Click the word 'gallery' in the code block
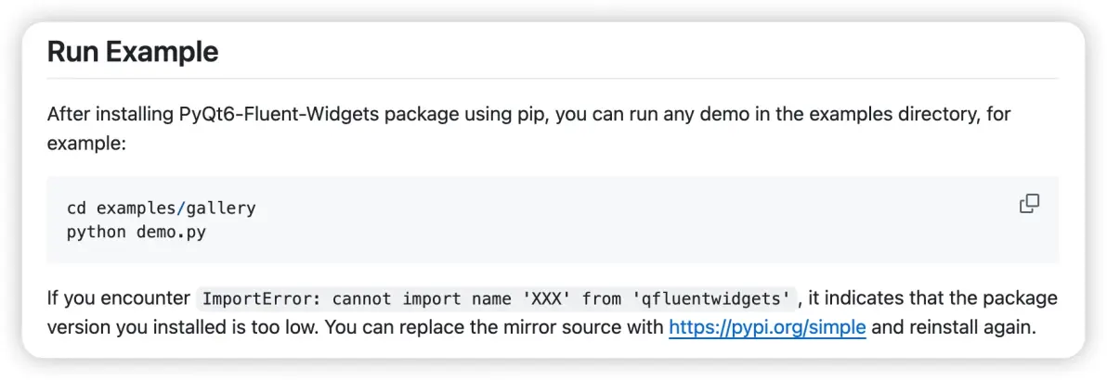 (x=221, y=209)
